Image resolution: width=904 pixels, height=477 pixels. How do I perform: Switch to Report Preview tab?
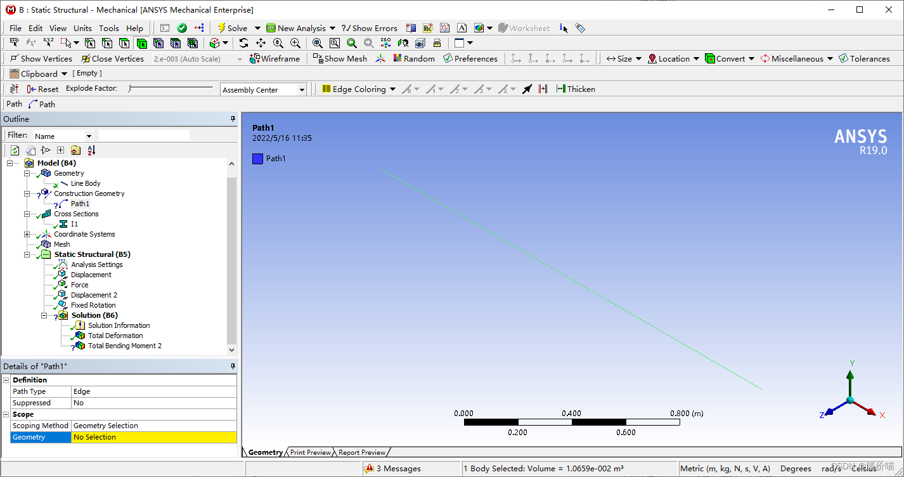pos(361,452)
